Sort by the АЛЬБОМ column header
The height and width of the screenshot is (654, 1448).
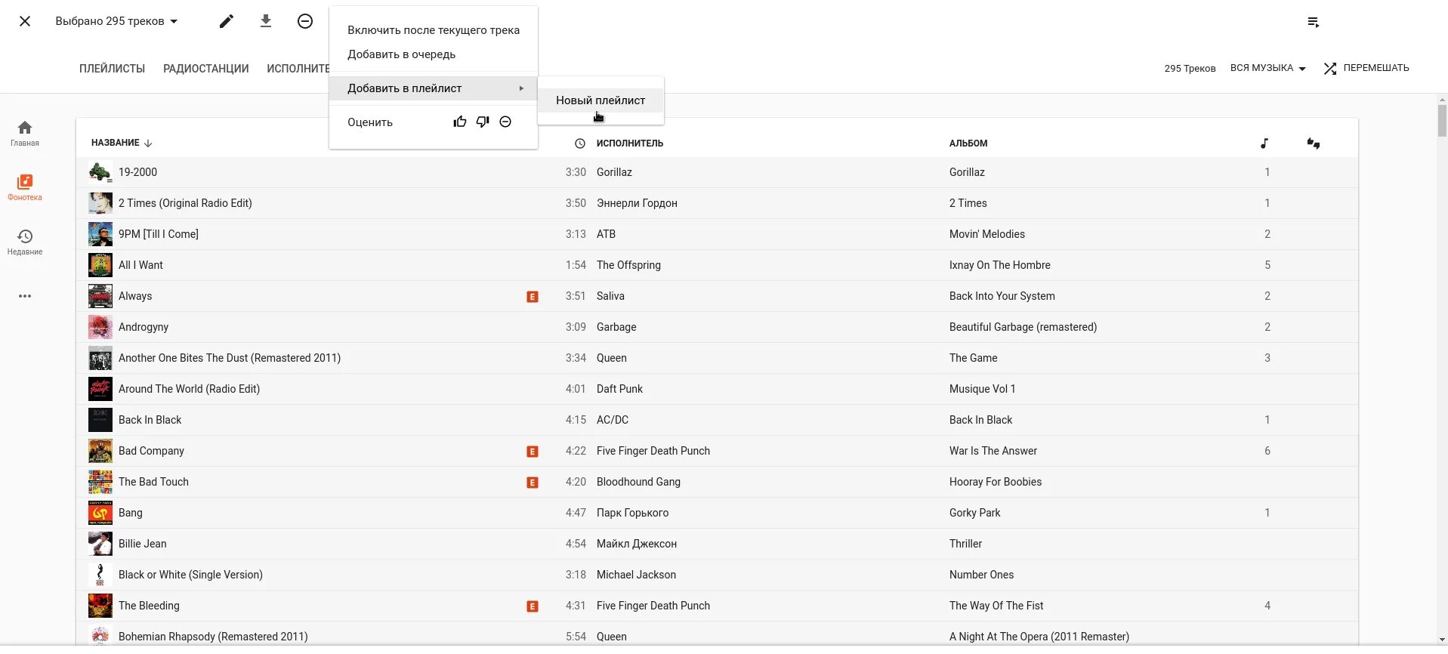[x=968, y=143]
